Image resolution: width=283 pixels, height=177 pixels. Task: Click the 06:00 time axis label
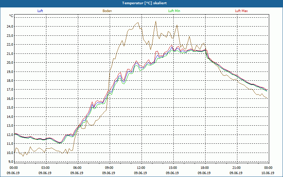(x=78, y=168)
